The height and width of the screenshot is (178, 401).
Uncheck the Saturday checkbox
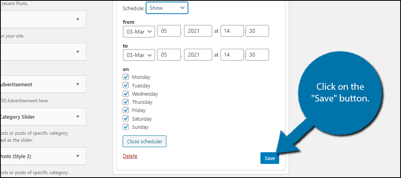coord(126,119)
